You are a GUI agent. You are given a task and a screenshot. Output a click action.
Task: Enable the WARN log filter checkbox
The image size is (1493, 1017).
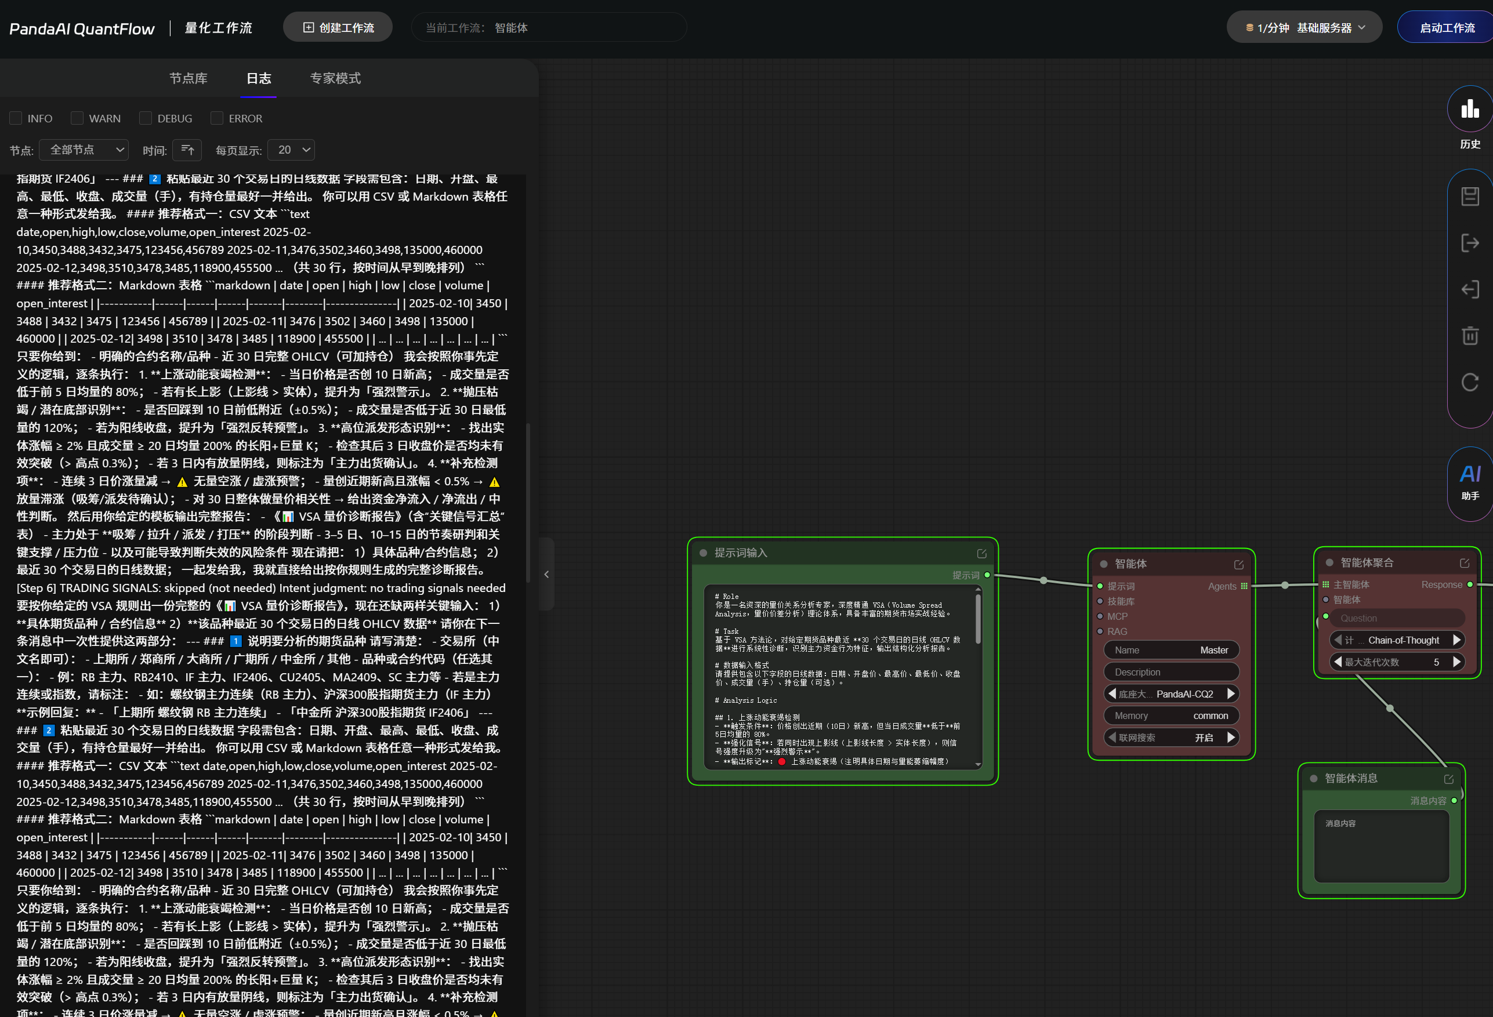click(77, 118)
